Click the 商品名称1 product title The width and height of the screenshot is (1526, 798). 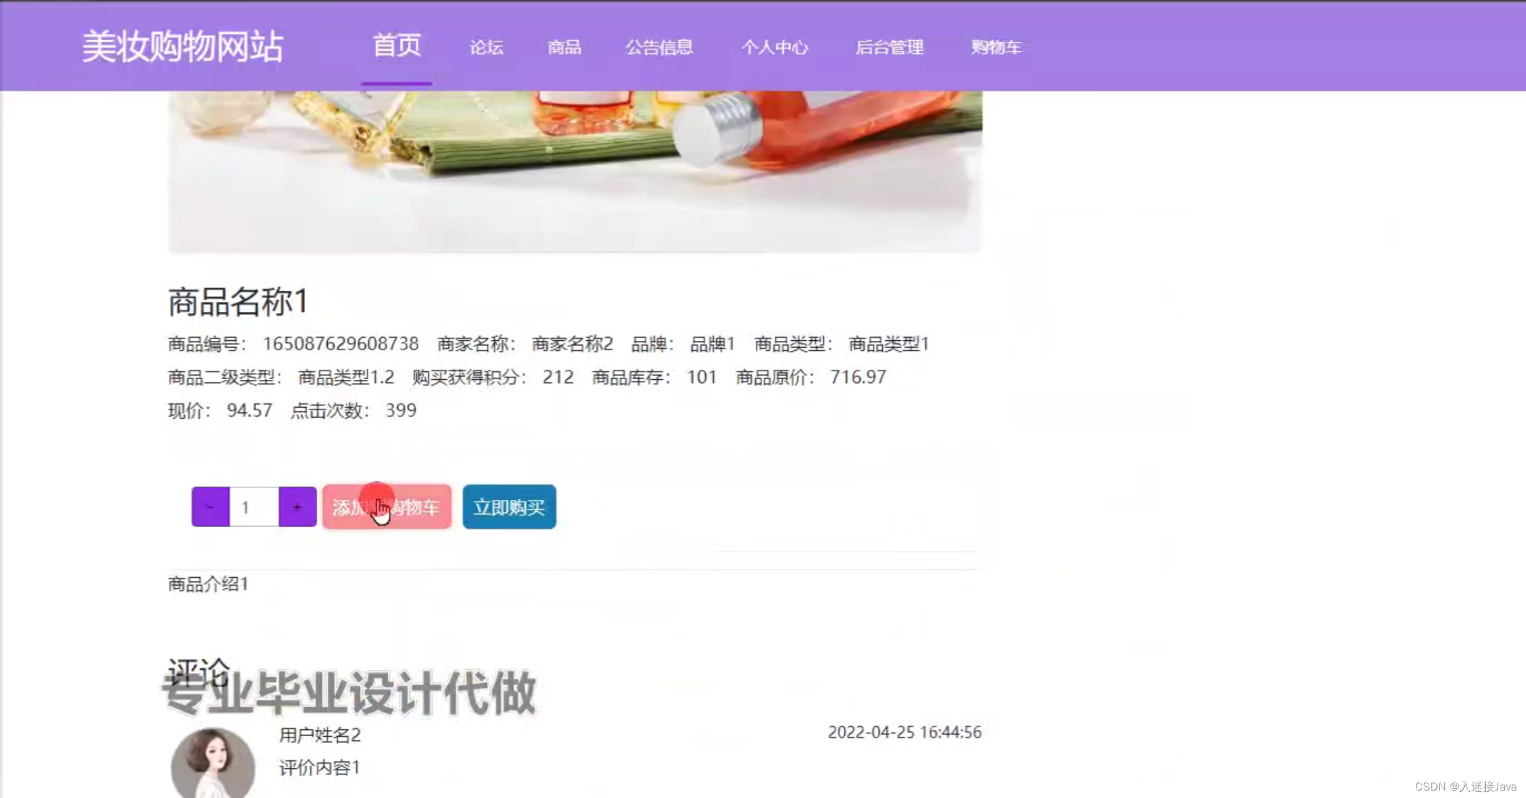pyautogui.click(x=238, y=302)
